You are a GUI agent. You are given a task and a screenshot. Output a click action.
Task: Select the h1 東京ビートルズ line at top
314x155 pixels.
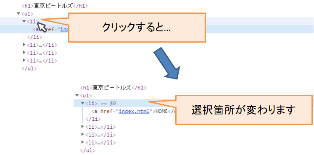[x=55, y=6]
